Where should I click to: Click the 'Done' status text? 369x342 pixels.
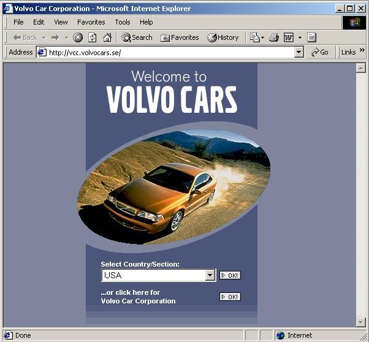pos(23,335)
